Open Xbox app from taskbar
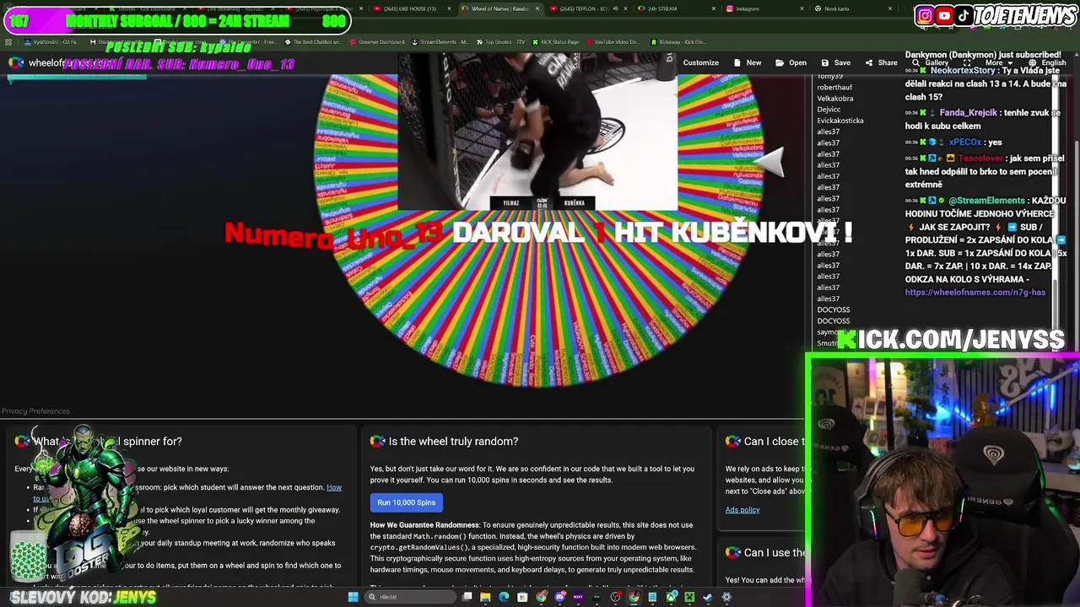Viewport: 1080px width, 607px height. click(671, 597)
